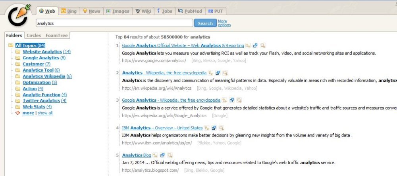Open Google Analytics result in new window
The width and height of the screenshot is (397, 176).
coord(232,100)
